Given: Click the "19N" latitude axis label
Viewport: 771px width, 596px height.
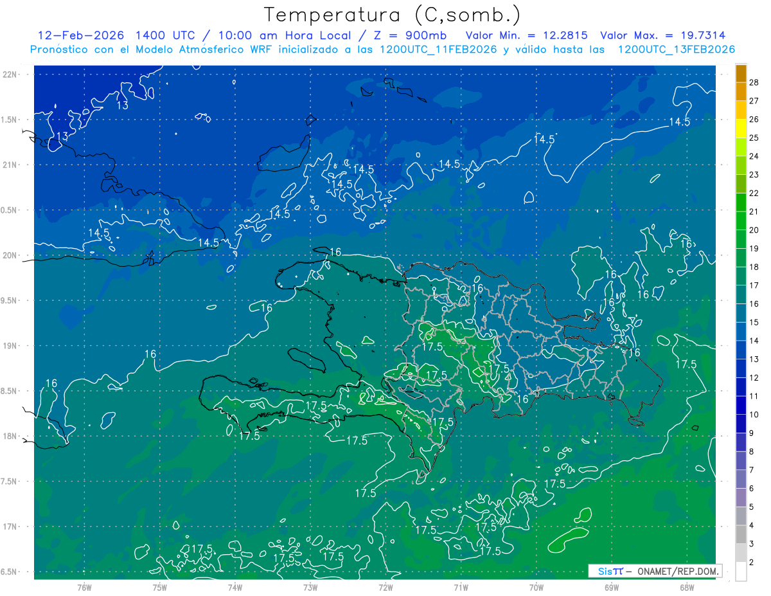Looking at the screenshot, I should coord(10,345).
